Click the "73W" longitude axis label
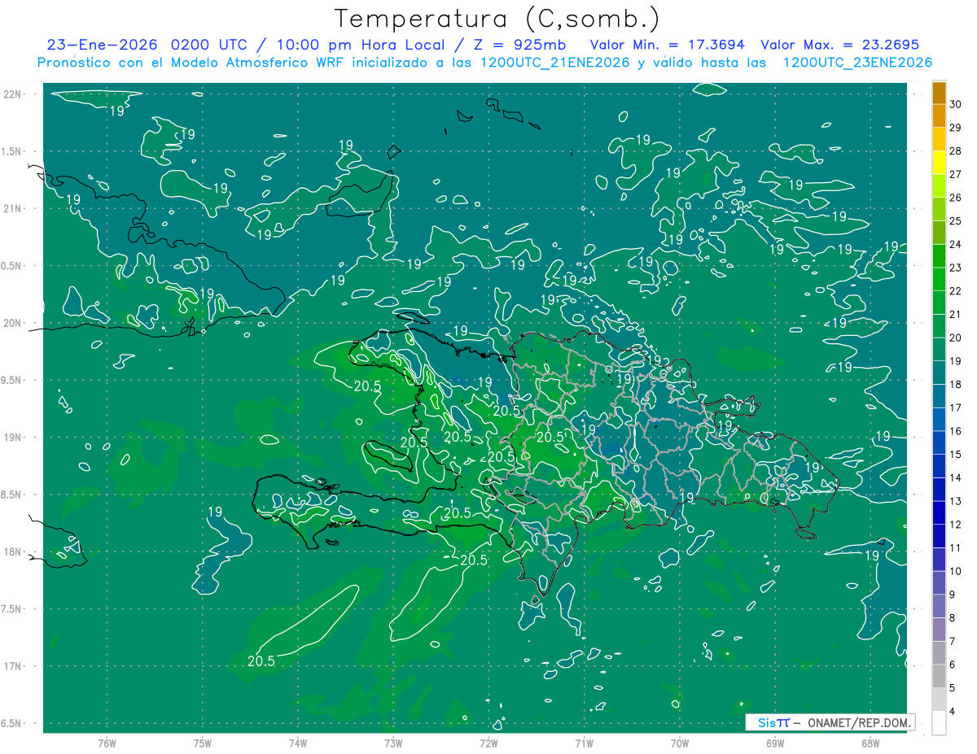The width and height of the screenshot is (977, 754). [393, 743]
